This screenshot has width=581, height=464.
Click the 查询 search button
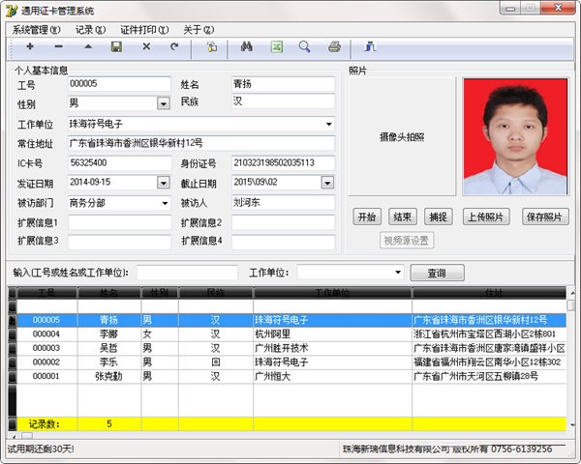click(x=437, y=273)
